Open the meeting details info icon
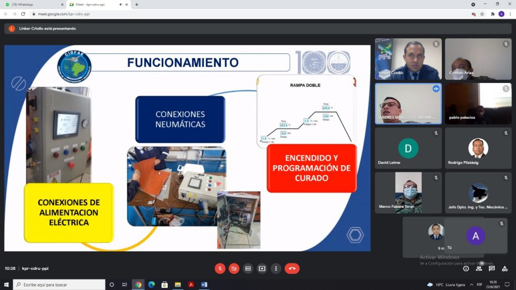Image resolution: width=516 pixels, height=290 pixels. click(466, 268)
